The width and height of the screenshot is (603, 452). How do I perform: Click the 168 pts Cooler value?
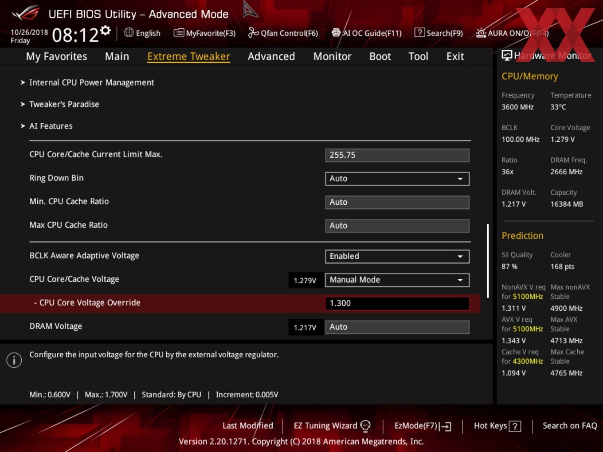[562, 266]
